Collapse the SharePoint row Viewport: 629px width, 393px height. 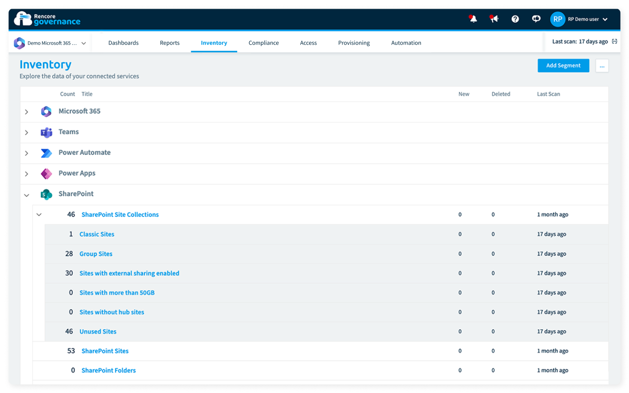[27, 195]
